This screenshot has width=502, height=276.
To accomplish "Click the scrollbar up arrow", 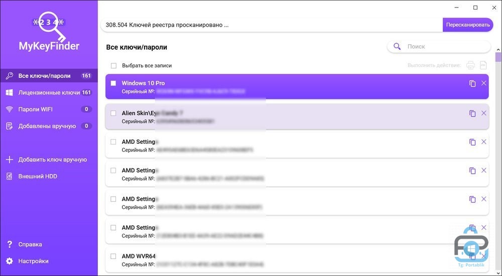I will pyautogui.click(x=498, y=50).
